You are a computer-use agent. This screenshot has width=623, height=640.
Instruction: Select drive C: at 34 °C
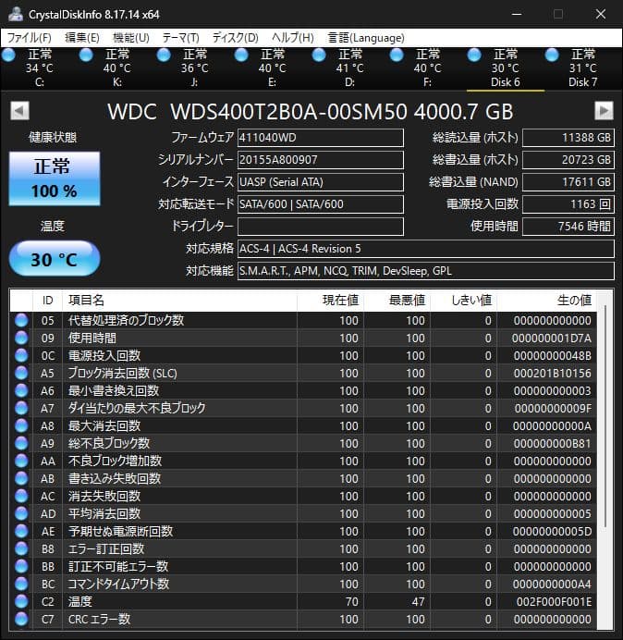(x=39, y=68)
